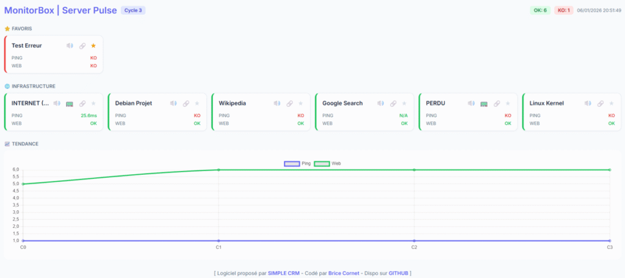Open the SIMPLE CRM footer link
The height and width of the screenshot is (278, 625).
(x=285, y=273)
